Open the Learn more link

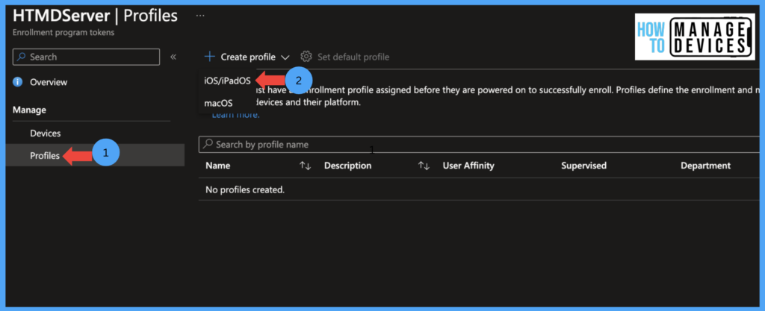(235, 115)
